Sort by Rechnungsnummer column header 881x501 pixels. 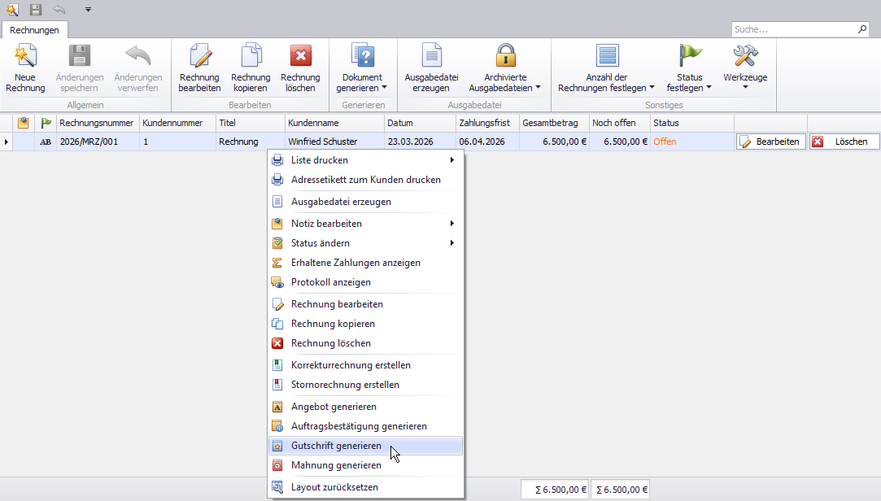pos(96,123)
